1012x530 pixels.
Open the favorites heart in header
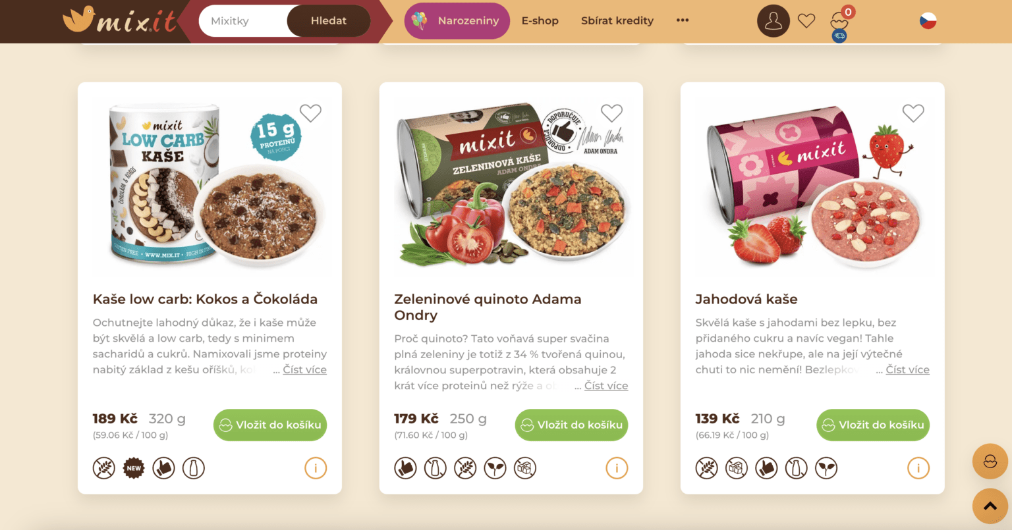click(806, 21)
